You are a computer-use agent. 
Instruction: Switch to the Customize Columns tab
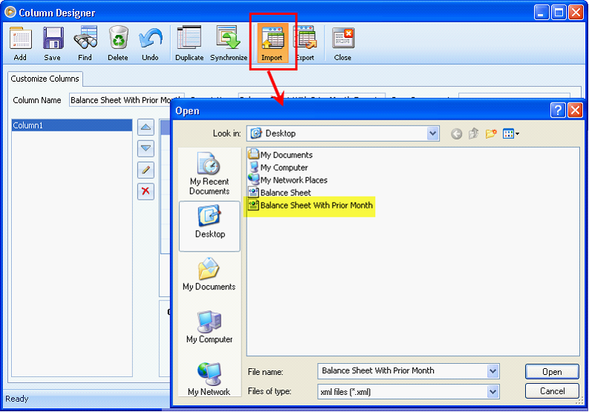point(45,79)
